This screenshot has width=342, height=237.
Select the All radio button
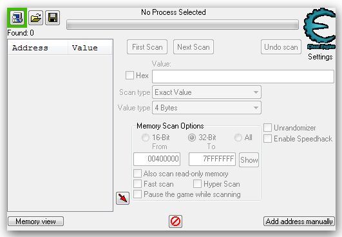(x=238, y=138)
